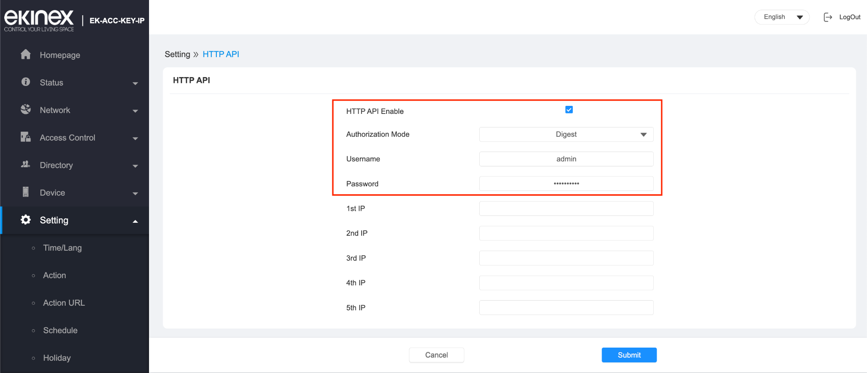The image size is (867, 373).
Task: Focus the 3rd IP field
Action: 566,258
